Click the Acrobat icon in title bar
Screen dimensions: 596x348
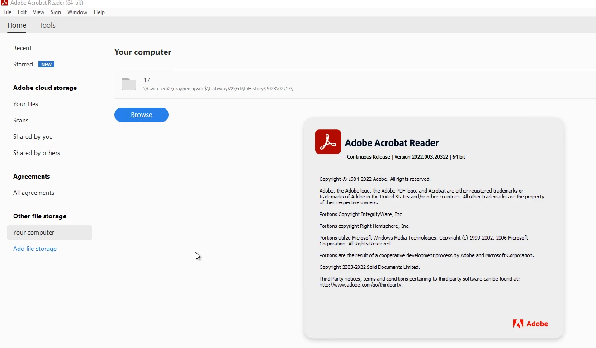(4, 3)
